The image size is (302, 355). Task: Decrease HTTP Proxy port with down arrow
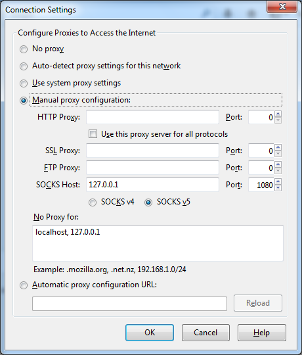point(278,120)
